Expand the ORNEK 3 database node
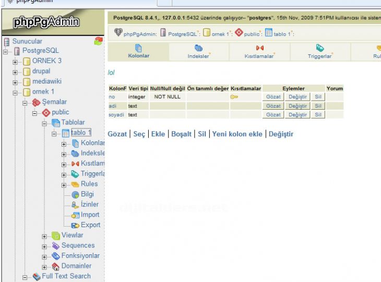The image size is (381, 282). tap(15, 62)
